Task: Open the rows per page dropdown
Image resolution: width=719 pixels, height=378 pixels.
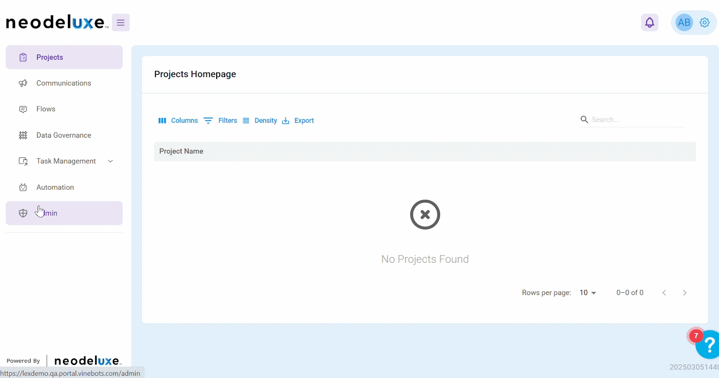Action: tap(588, 293)
